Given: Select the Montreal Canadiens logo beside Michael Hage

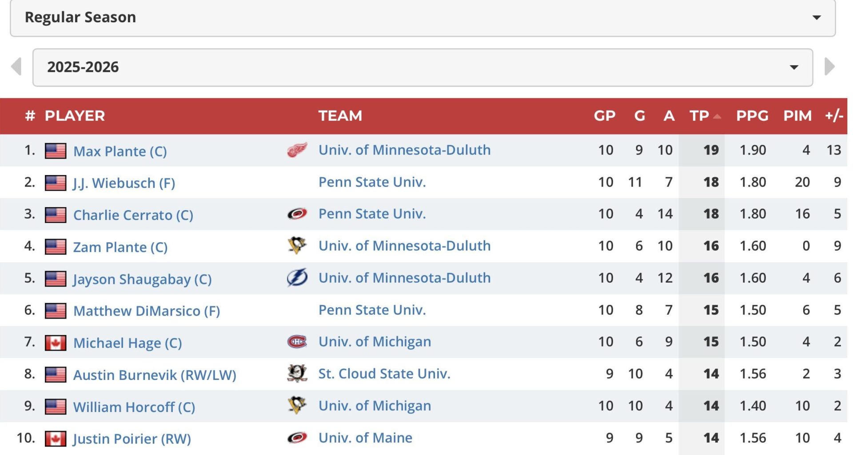Looking at the screenshot, I should click(297, 342).
